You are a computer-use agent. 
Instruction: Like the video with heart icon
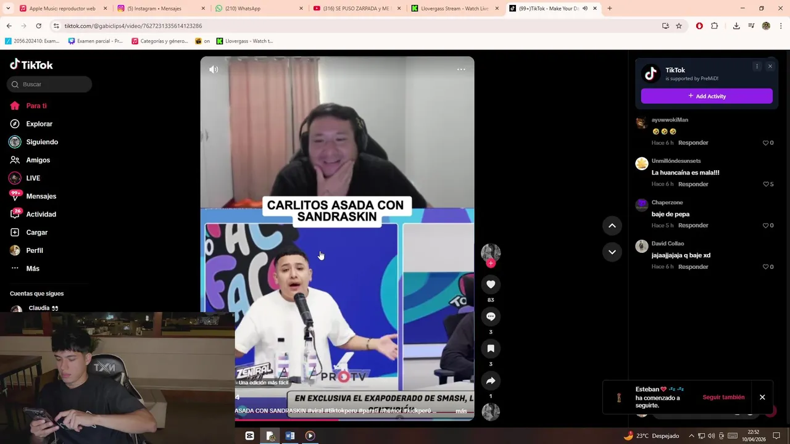pos(491,284)
